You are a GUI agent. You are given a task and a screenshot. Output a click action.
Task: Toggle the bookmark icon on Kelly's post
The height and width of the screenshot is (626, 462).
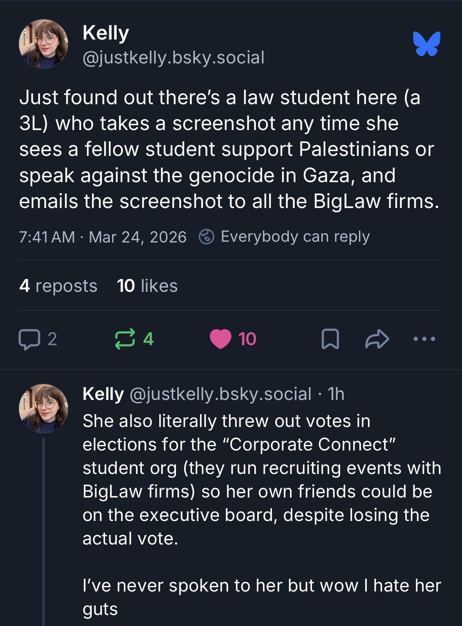pyautogui.click(x=330, y=339)
